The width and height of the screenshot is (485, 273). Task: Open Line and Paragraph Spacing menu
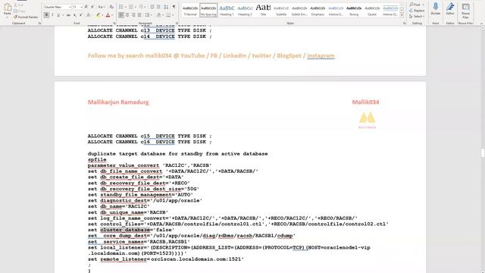point(149,15)
